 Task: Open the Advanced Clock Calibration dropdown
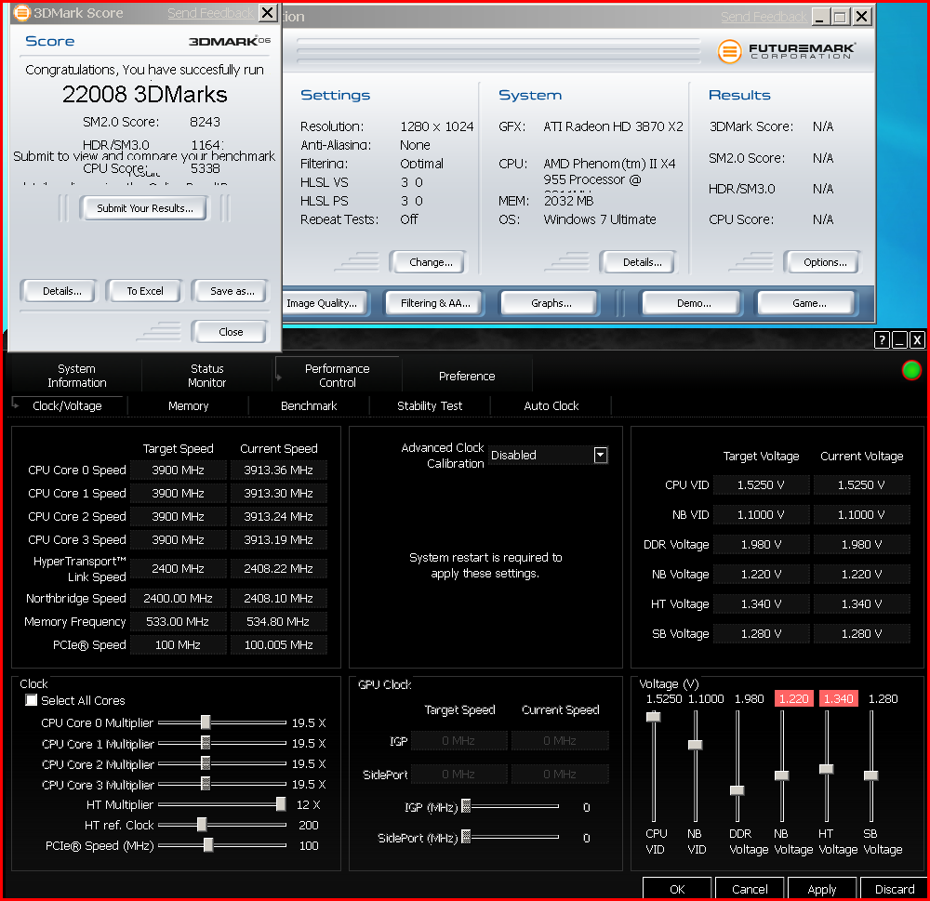point(601,455)
